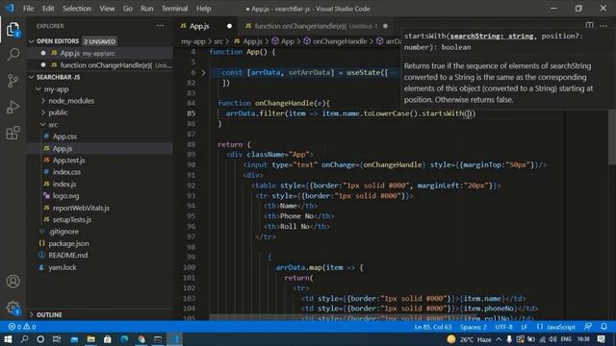Expand the public folder
Screen dimensions: 616x346
point(42,112)
